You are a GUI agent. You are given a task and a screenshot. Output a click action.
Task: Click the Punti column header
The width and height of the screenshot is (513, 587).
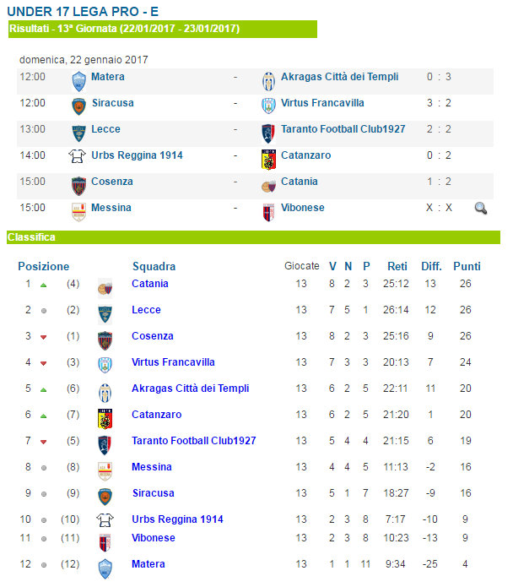click(x=467, y=266)
